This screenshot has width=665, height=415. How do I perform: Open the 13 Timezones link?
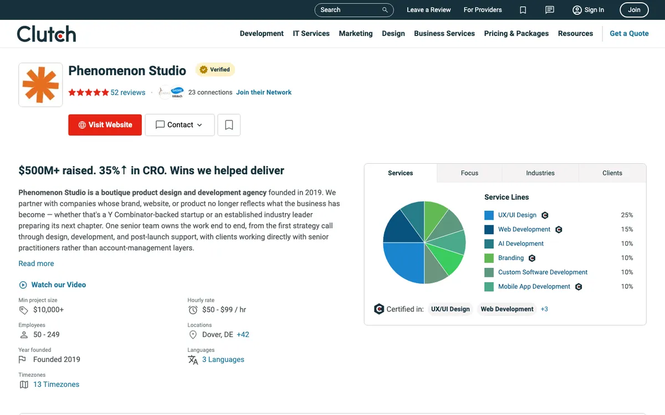(56, 385)
